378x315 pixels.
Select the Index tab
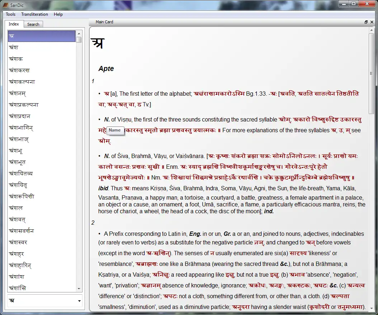point(14,24)
